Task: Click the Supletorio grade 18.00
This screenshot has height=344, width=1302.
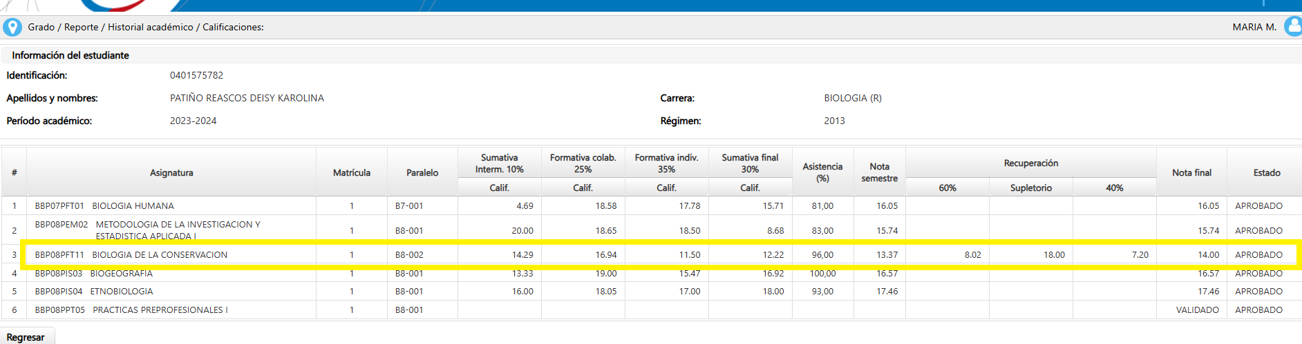Action: [x=1054, y=254]
